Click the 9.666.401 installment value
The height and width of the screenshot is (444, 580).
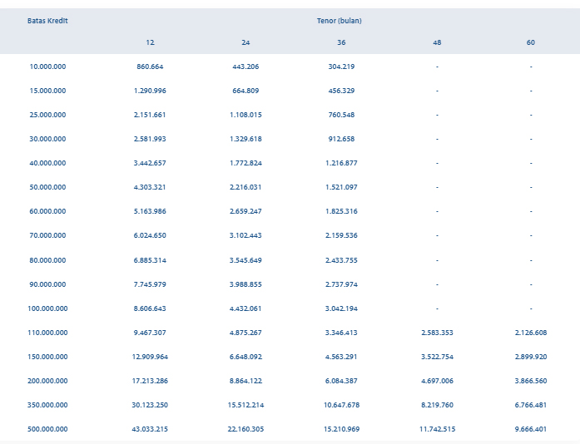click(x=531, y=429)
